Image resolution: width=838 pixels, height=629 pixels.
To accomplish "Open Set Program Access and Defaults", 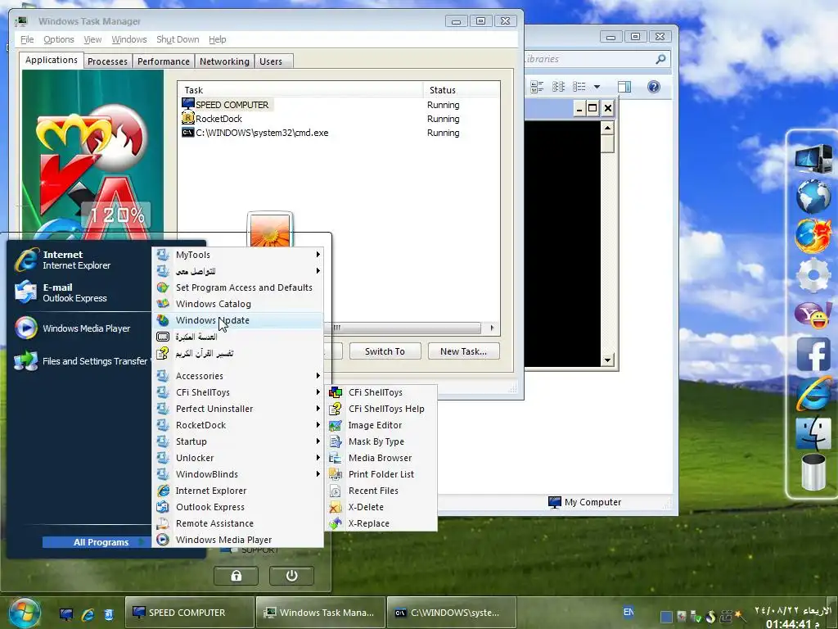I will click(x=238, y=287).
